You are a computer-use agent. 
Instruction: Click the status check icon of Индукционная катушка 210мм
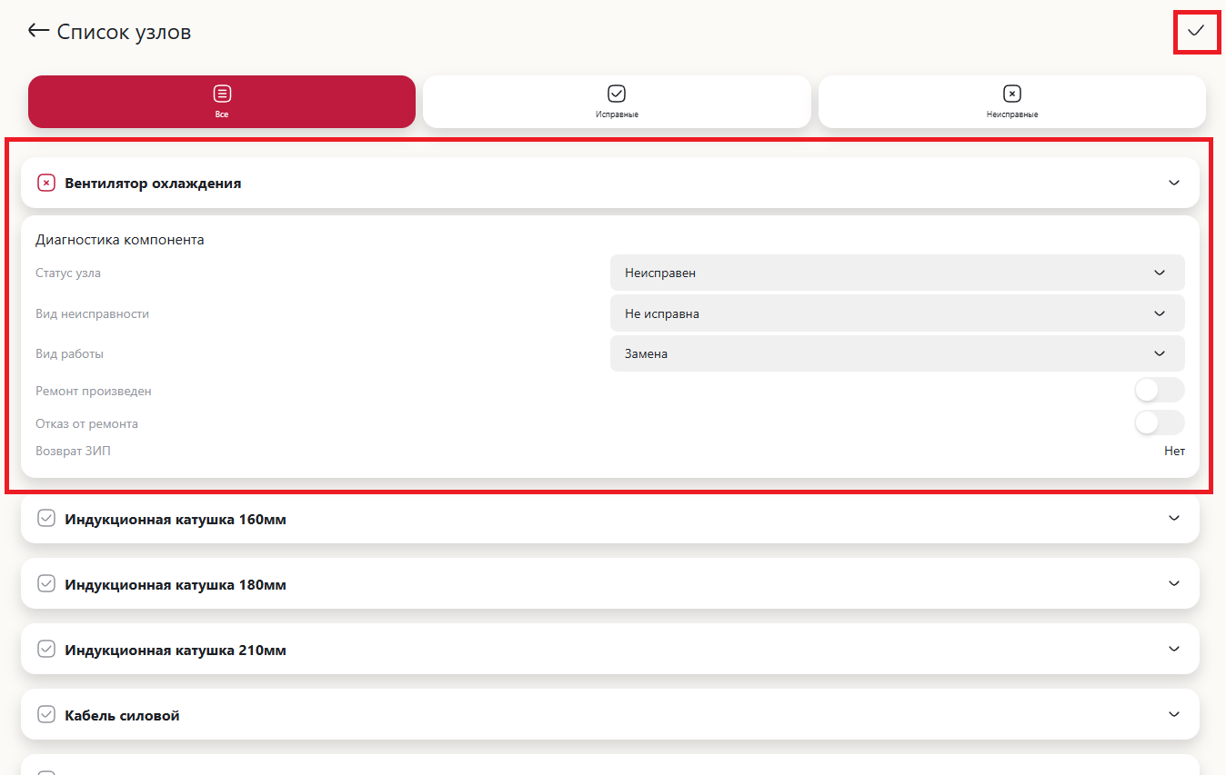46,649
